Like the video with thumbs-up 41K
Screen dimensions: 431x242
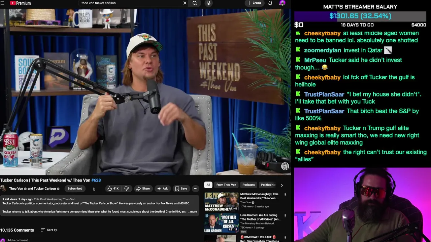pyautogui.click(x=113, y=189)
